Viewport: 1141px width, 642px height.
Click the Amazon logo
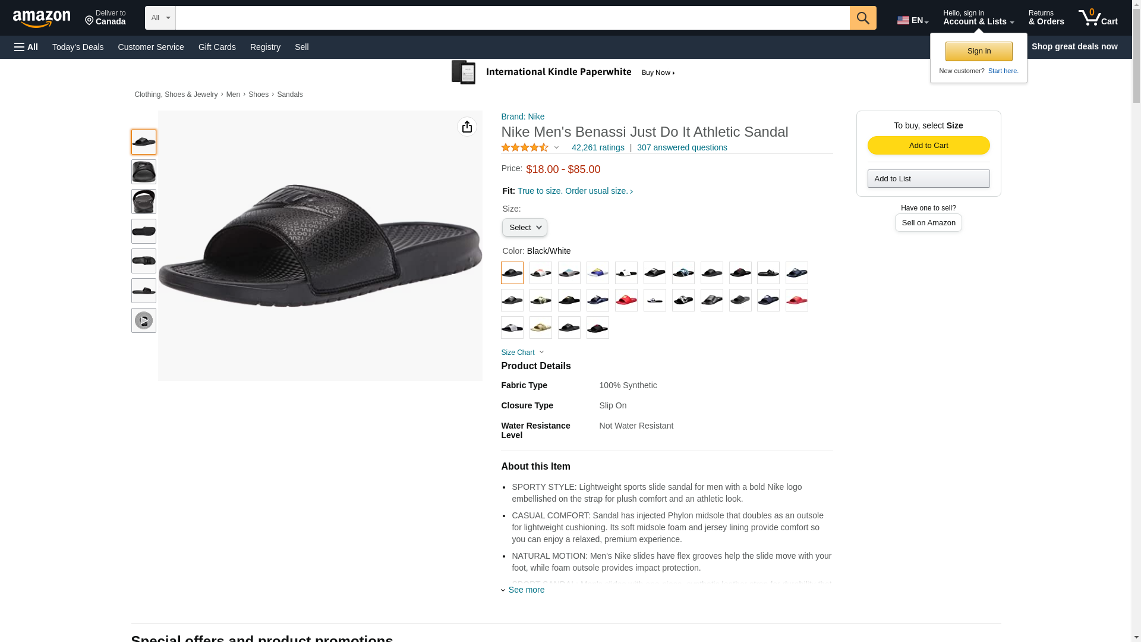click(x=42, y=19)
